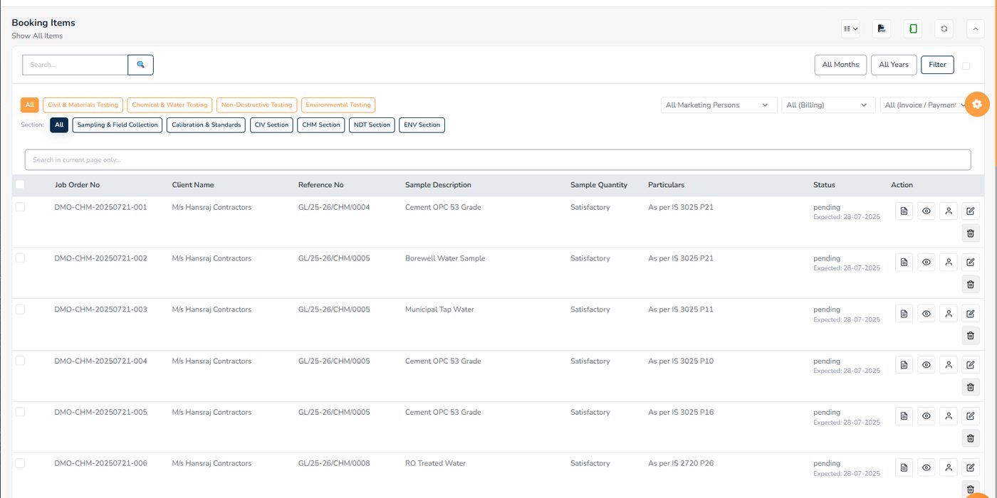Image resolution: width=997 pixels, height=498 pixels.
Task: Click the Status column header
Action: [824, 185]
